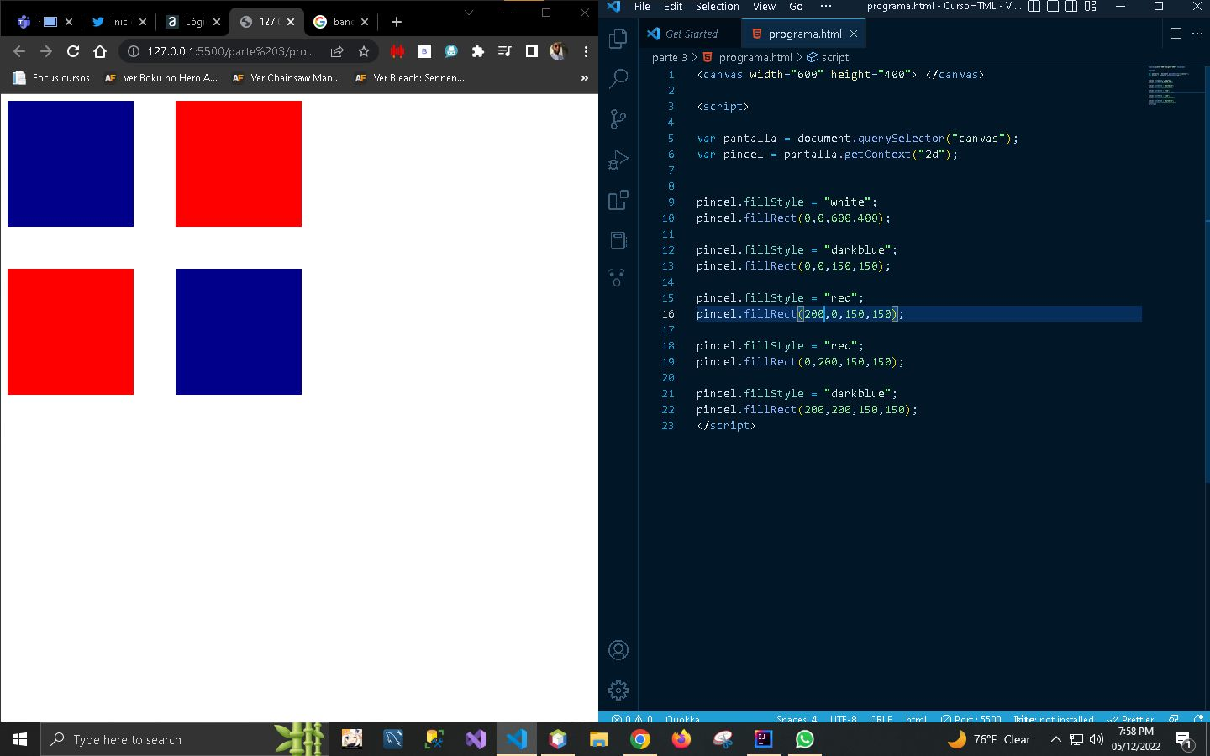This screenshot has height=756, width=1210.
Task: Click the 'parte 3' breadcrumb
Action: 669,57
